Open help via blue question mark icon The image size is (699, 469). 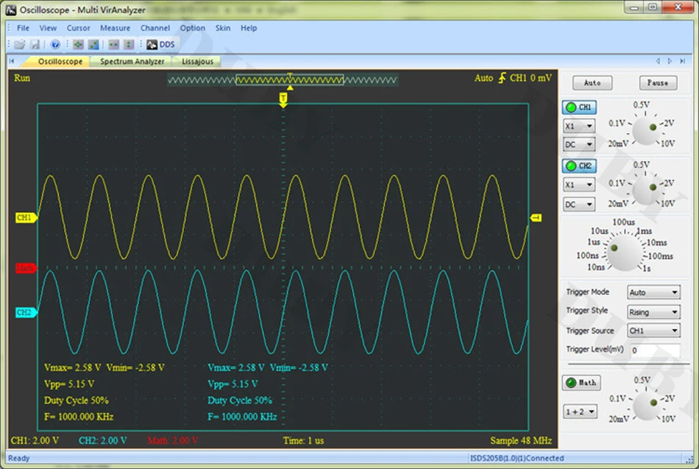point(55,44)
